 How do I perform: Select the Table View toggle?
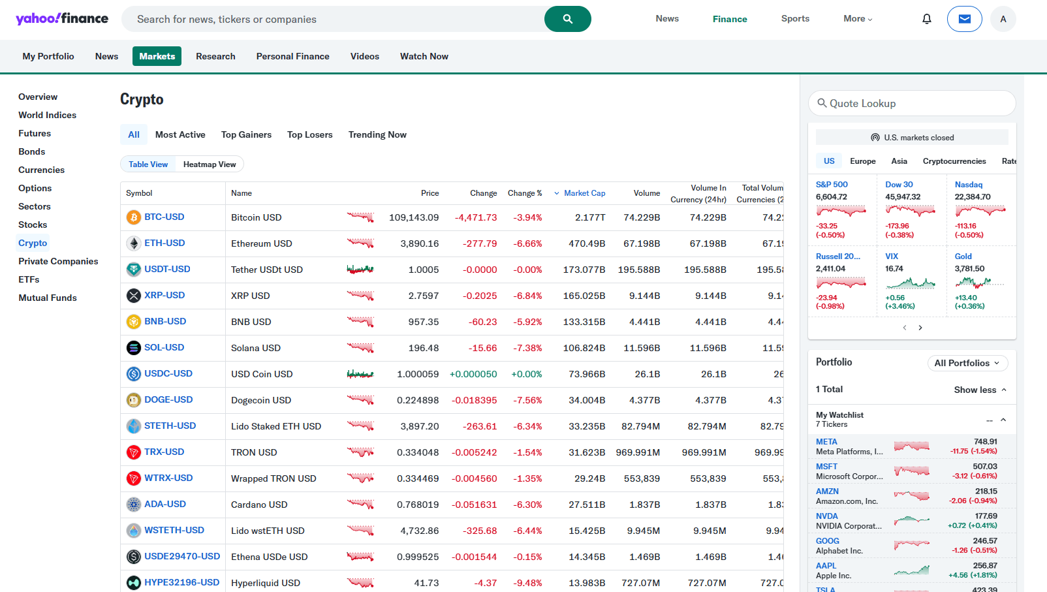coord(148,164)
